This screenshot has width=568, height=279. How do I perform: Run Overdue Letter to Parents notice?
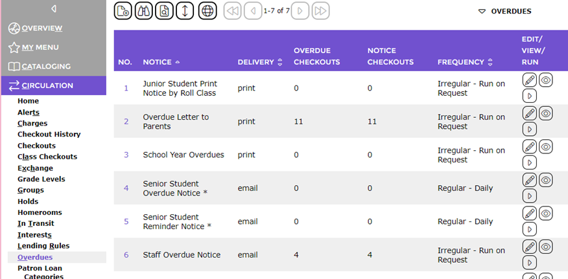click(530, 129)
